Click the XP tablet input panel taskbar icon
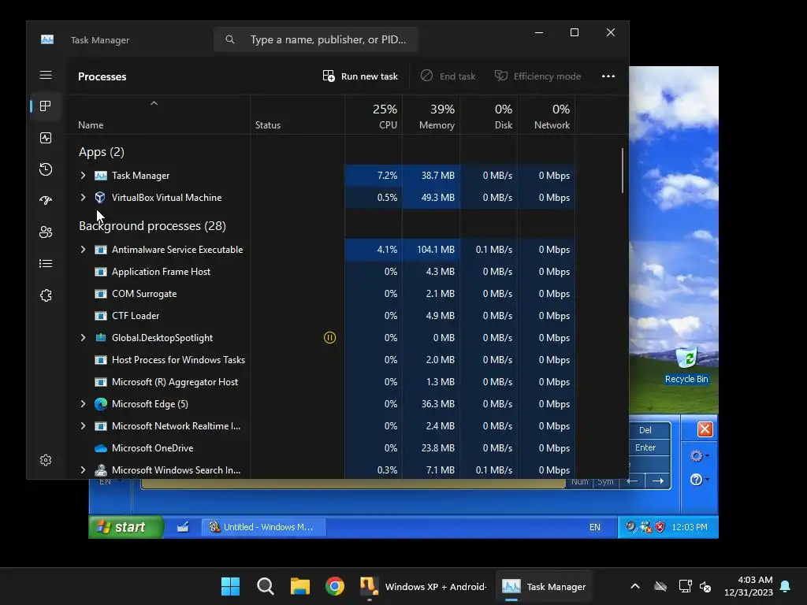Viewport: 807px width, 605px height. coord(183,527)
